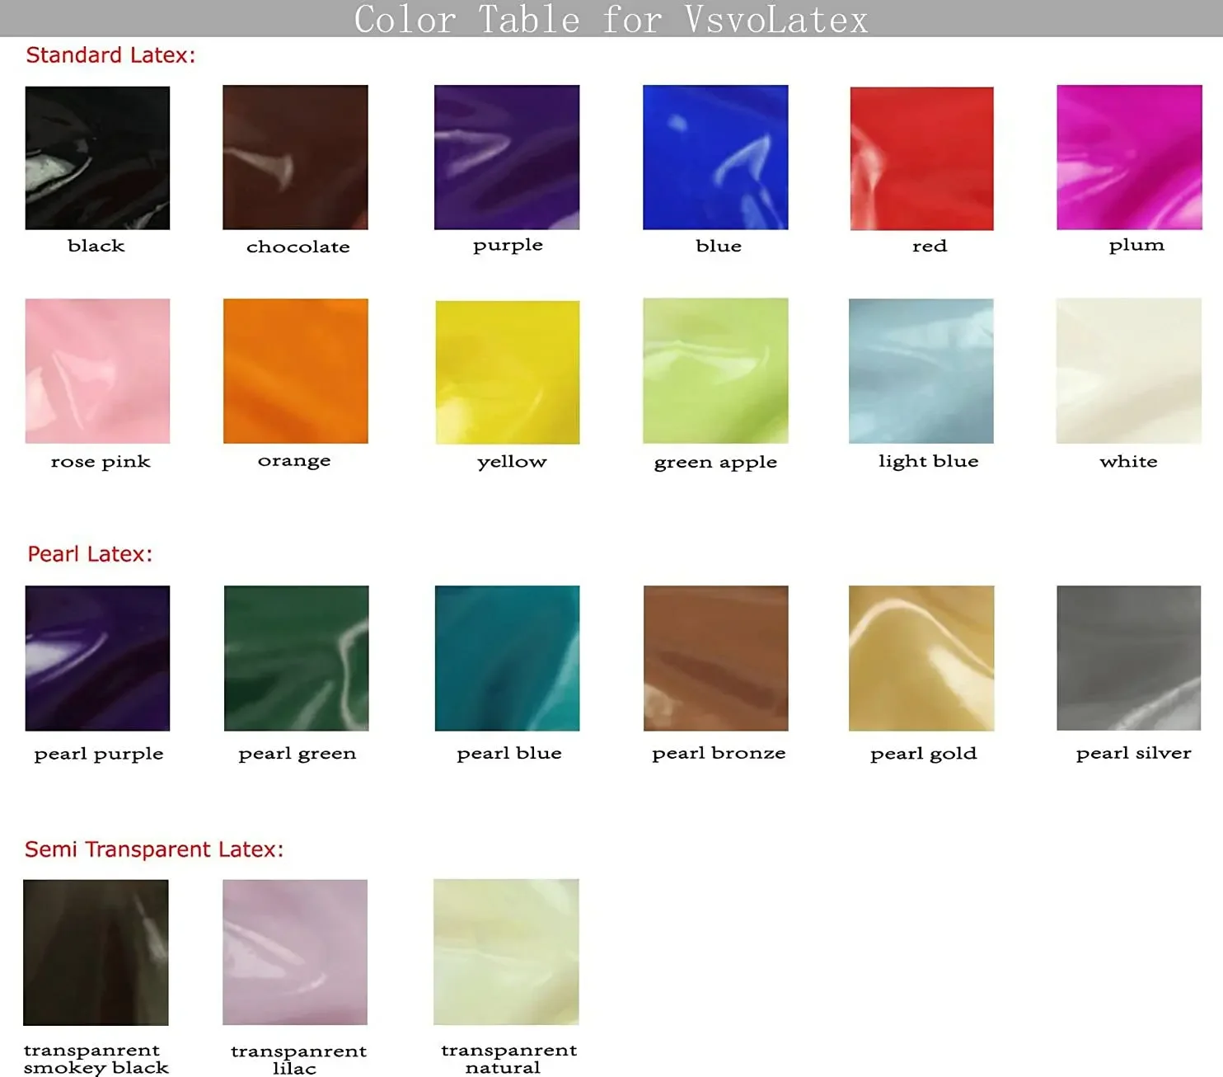
Task: Select the pearl gold swatch
Action: pyautogui.click(x=921, y=658)
